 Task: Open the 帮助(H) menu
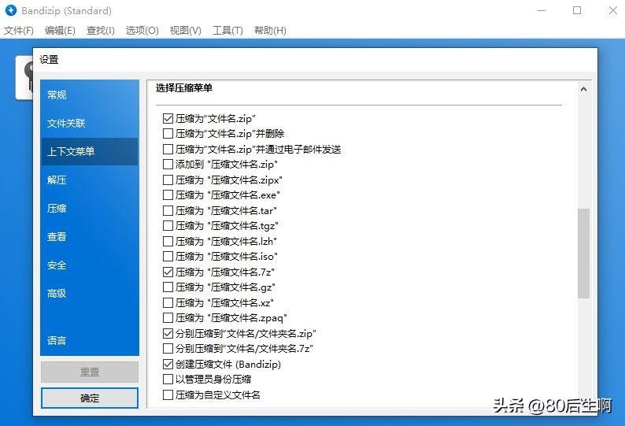[x=270, y=30]
